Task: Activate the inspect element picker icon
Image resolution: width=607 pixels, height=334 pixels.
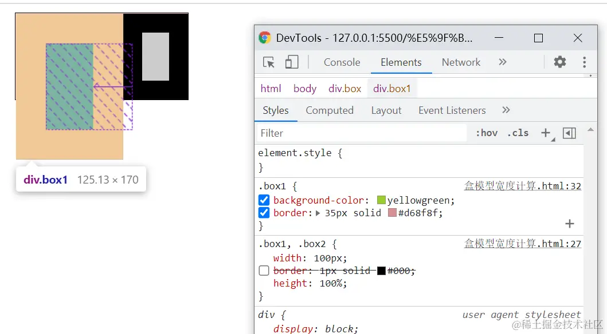Action: (x=269, y=62)
